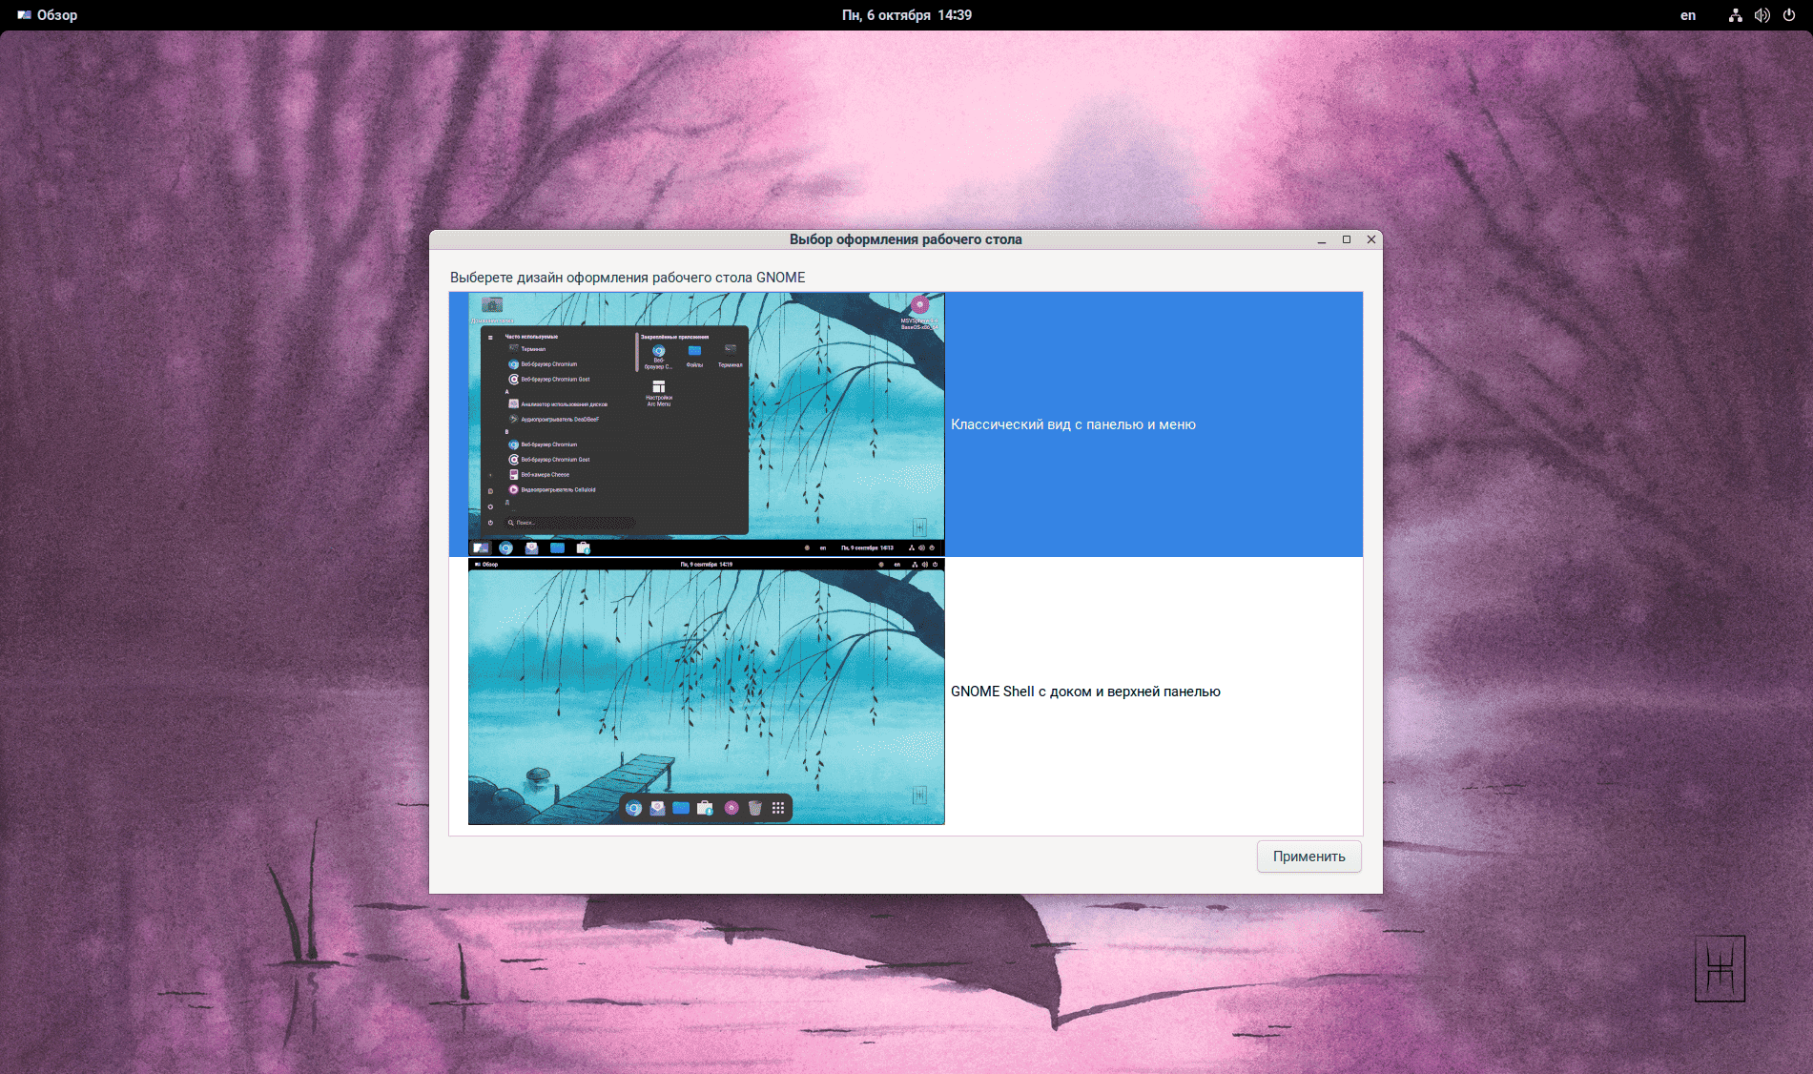Open the Обзор activities overview
Image resolution: width=1813 pixels, height=1074 pixels.
pyautogui.click(x=48, y=15)
